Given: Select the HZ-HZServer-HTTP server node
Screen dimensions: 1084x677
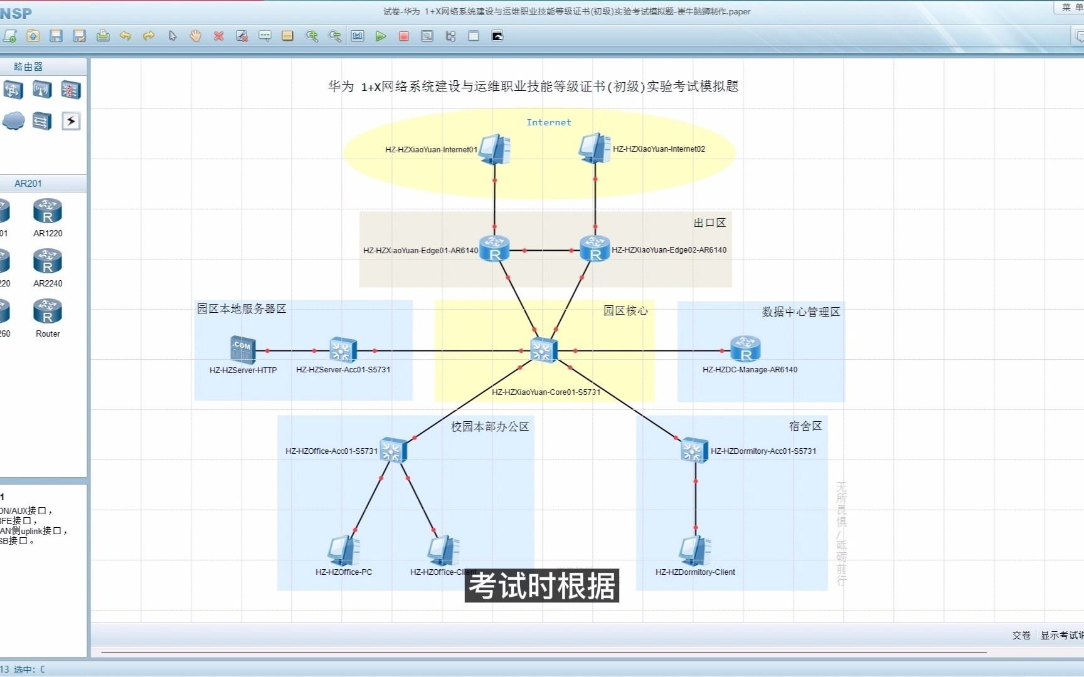Looking at the screenshot, I should tap(243, 350).
